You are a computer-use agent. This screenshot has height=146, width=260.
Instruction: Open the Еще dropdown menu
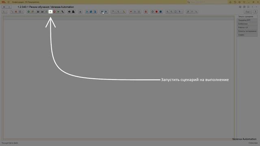click(x=248, y=12)
